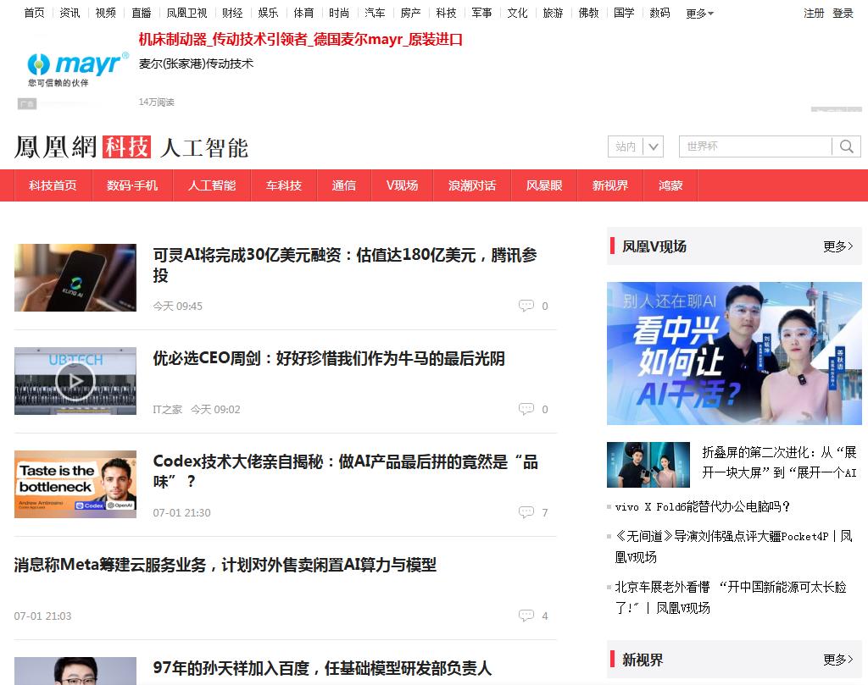Open 可灵AI将完成30亿美元融资 headline
The width and height of the screenshot is (868, 685).
coord(345,265)
